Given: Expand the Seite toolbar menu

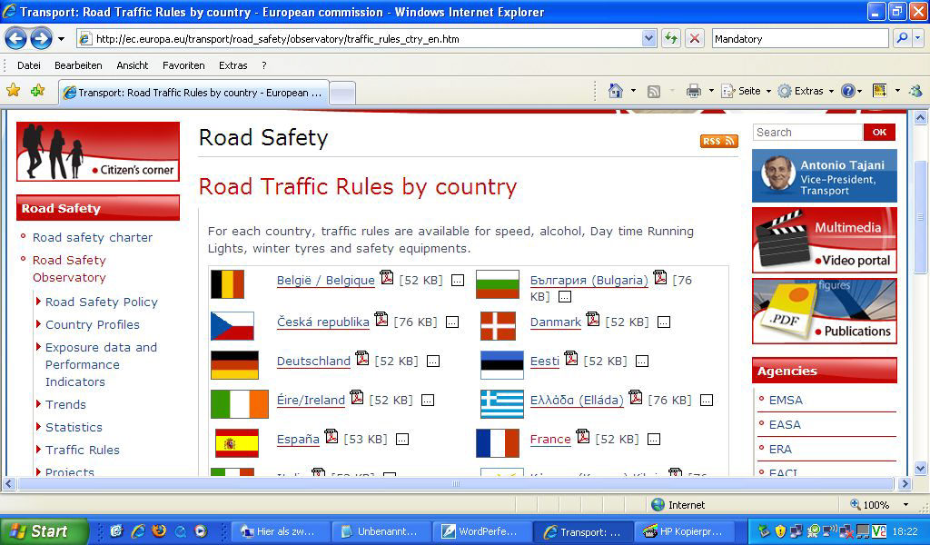Looking at the screenshot, I should (x=746, y=92).
